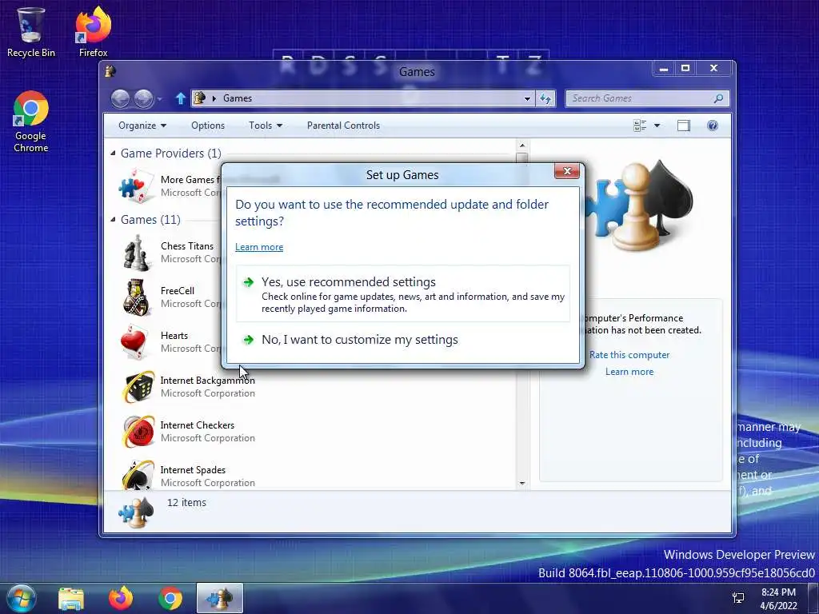Click the Show desktop strip beside the clock

tap(813, 598)
